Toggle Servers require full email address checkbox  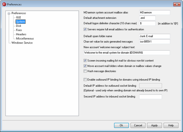85,29
